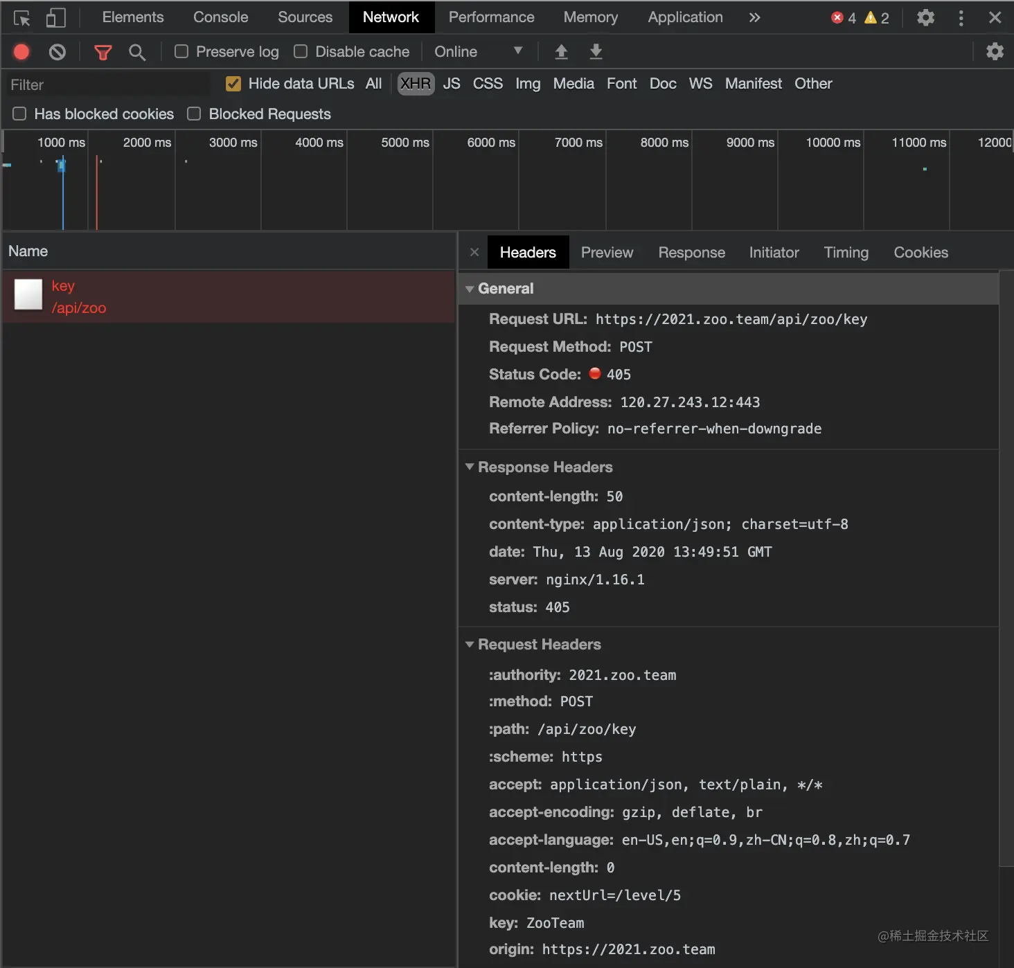Select the Request URL value text
This screenshot has width=1014, height=968.
tap(731, 319)
